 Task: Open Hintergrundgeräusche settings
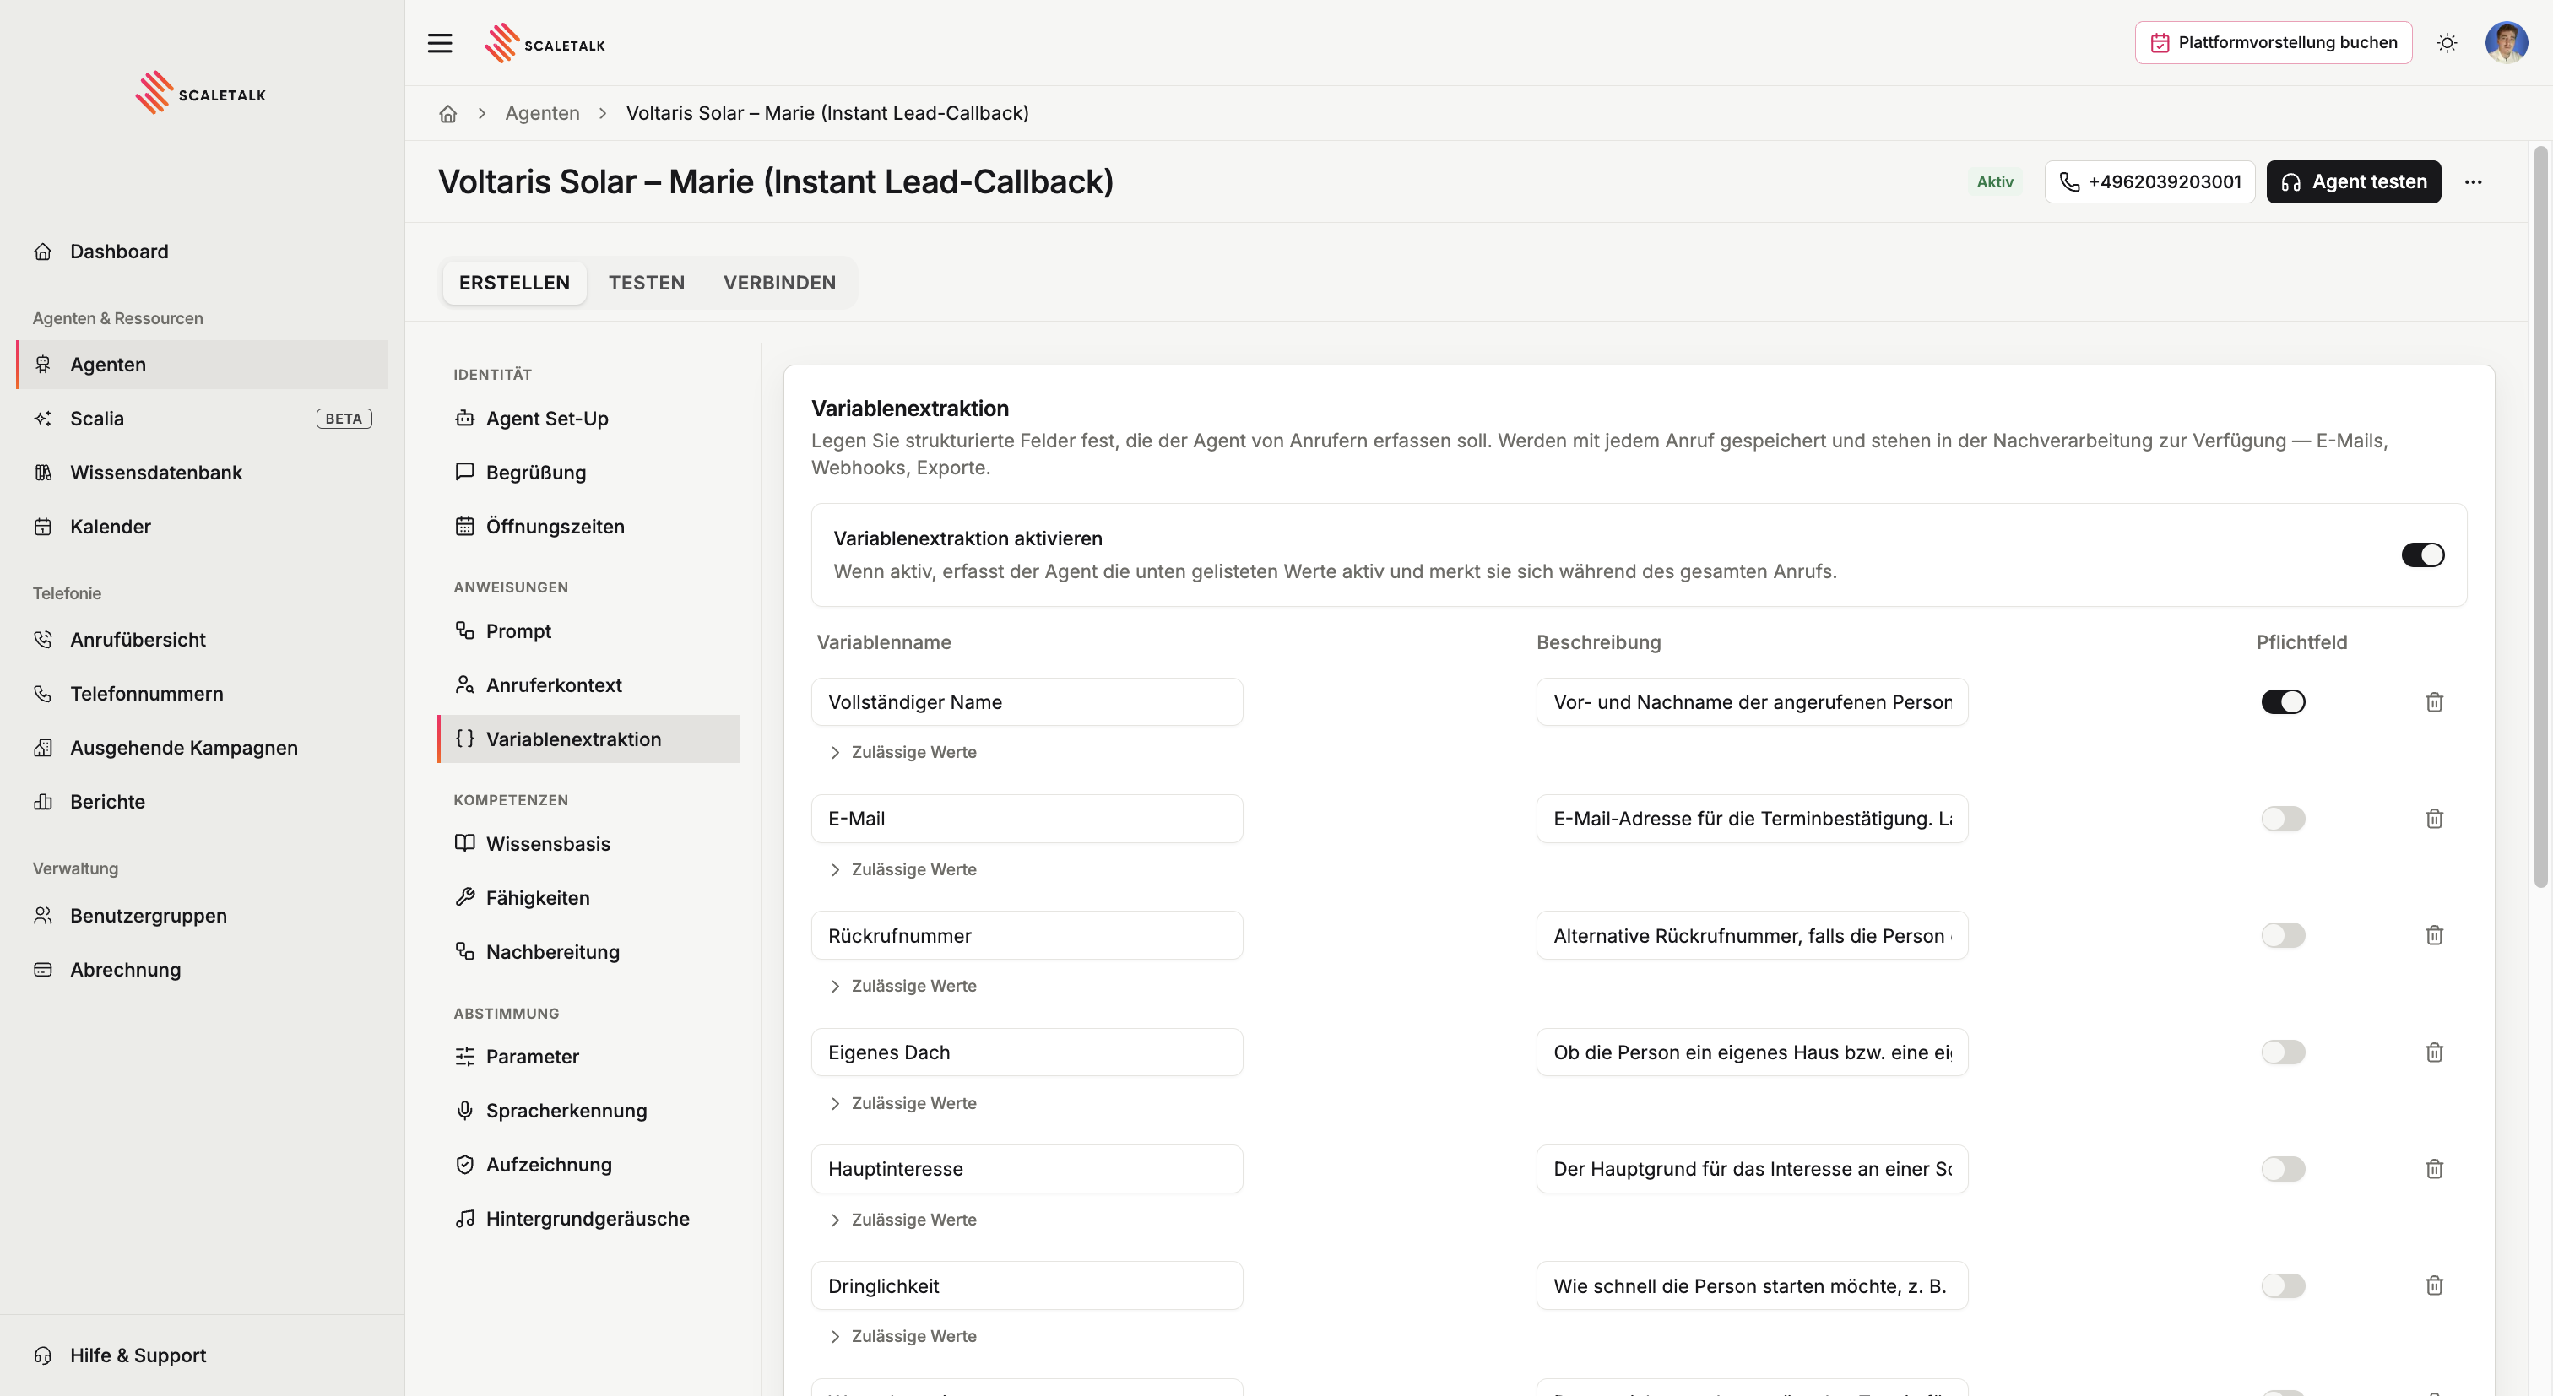(588, 1220)
